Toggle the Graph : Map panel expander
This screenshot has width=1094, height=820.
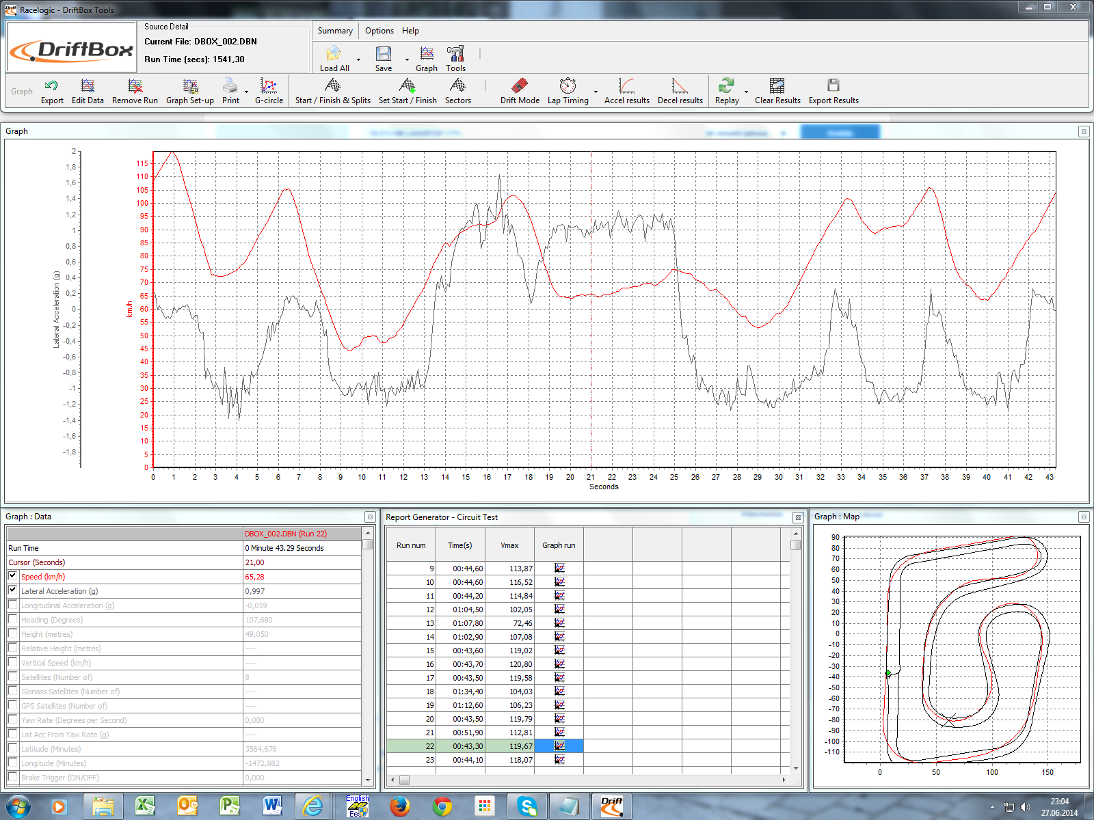point(1084,517)
